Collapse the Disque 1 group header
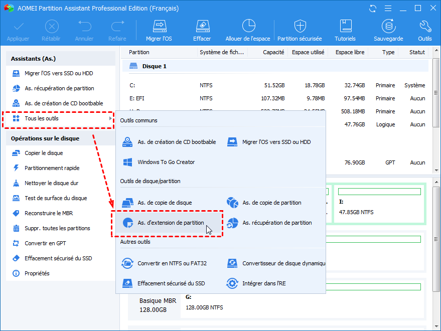This screenshot has width=441, height=331. tap(154, 66)
